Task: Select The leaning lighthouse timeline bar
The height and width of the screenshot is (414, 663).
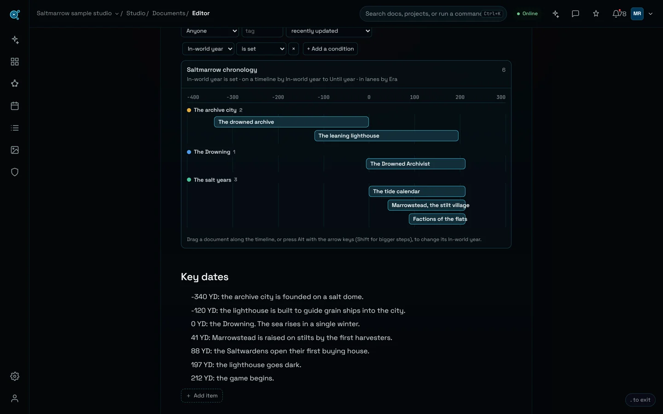Action: (x=386, y=136)
